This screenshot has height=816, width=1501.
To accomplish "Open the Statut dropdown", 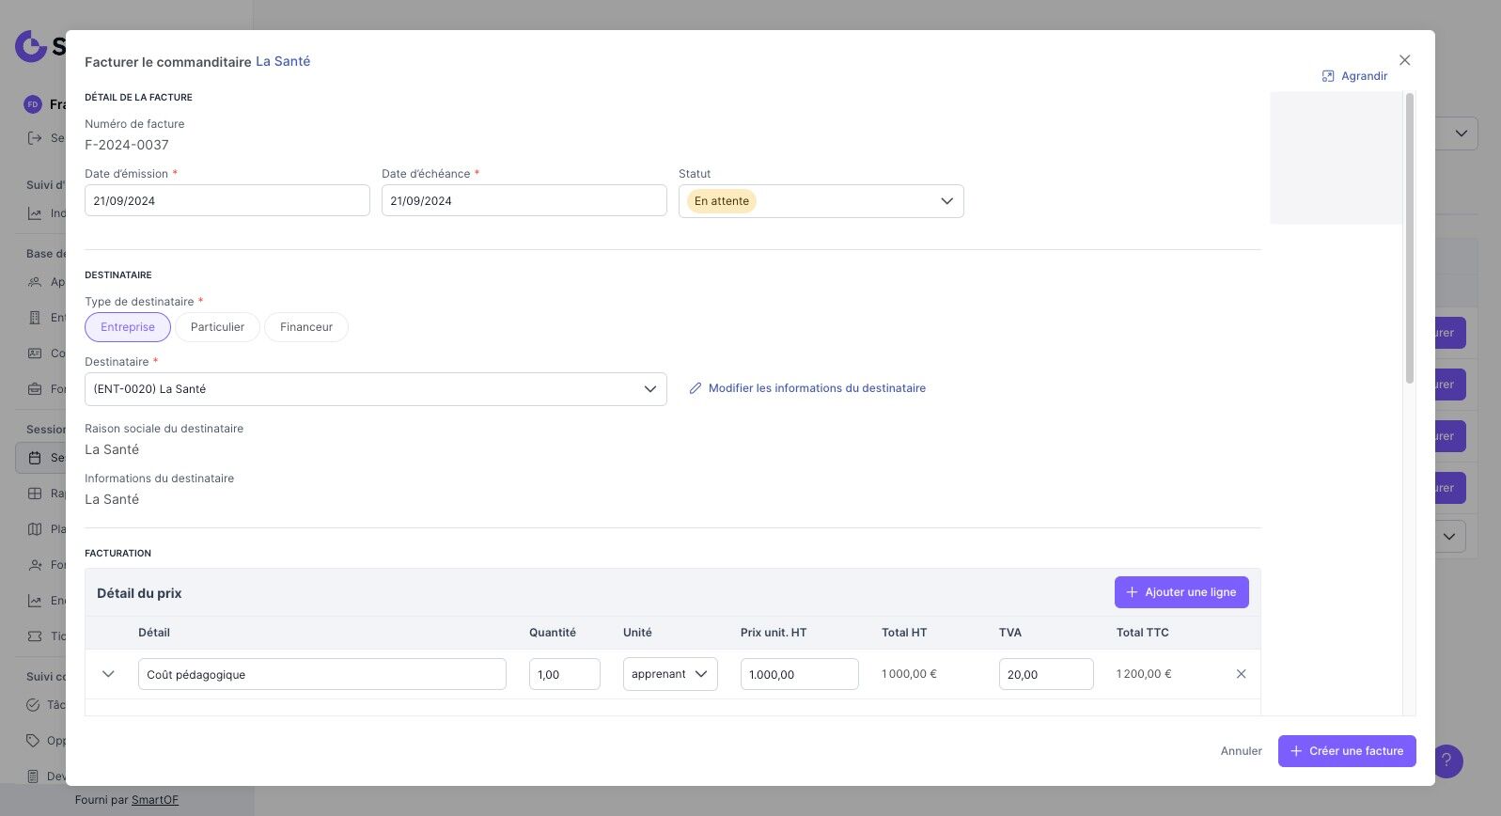I will (821, 201).
